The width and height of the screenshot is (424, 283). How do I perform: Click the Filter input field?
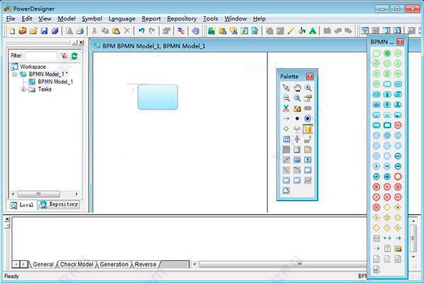41,56
